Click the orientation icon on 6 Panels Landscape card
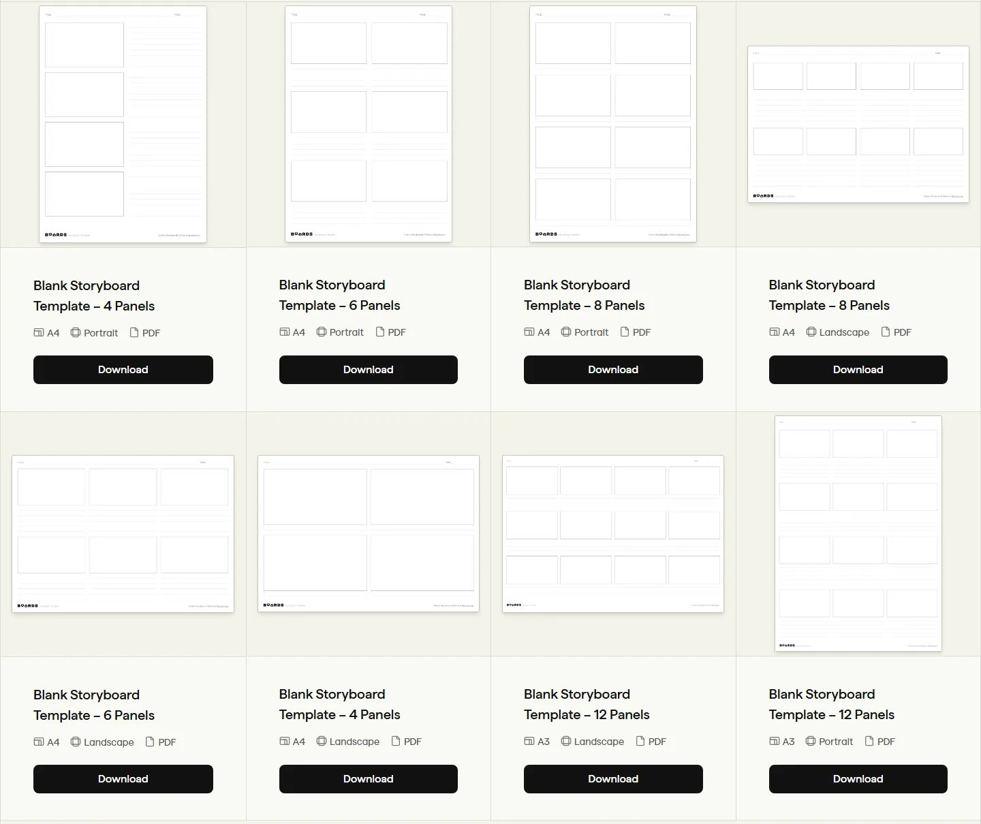Screen dimensions: 981x824 [x=76, y=742]
